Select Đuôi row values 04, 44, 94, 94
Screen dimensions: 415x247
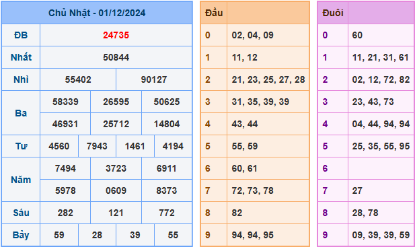(x=381, y=124)
